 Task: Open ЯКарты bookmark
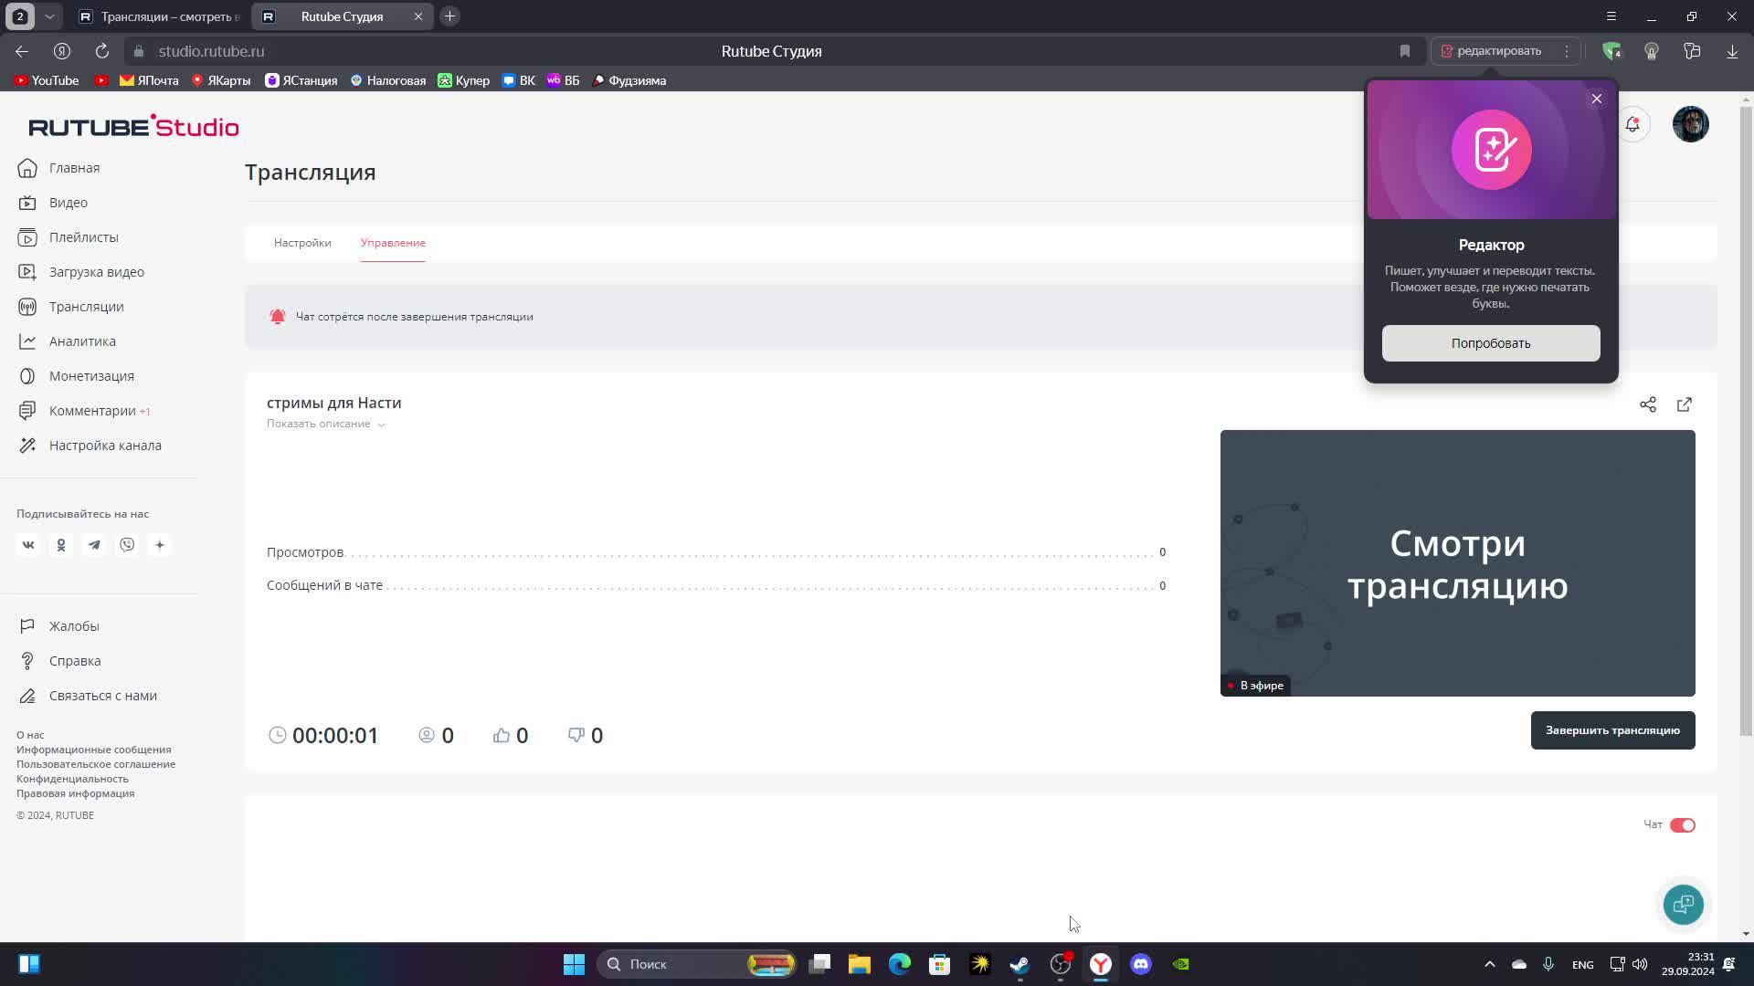tap(220, 80)
